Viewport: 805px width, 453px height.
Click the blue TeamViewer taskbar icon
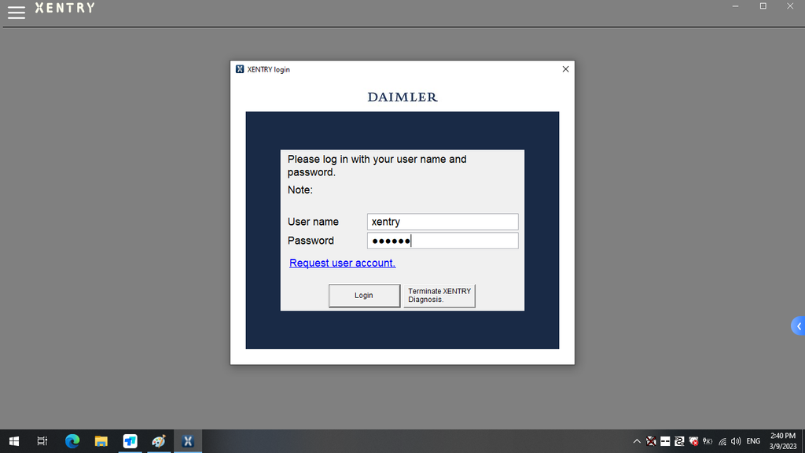[130, 441]
